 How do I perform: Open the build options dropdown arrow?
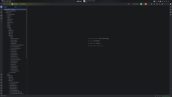point(131,4)
